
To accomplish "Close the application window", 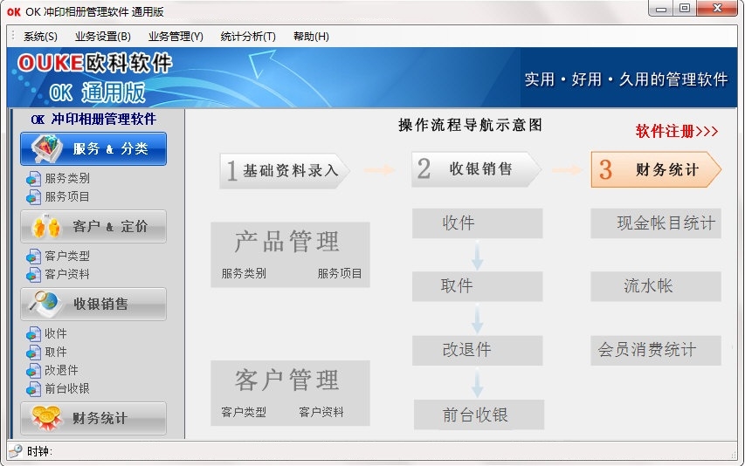I will (717, 9).
